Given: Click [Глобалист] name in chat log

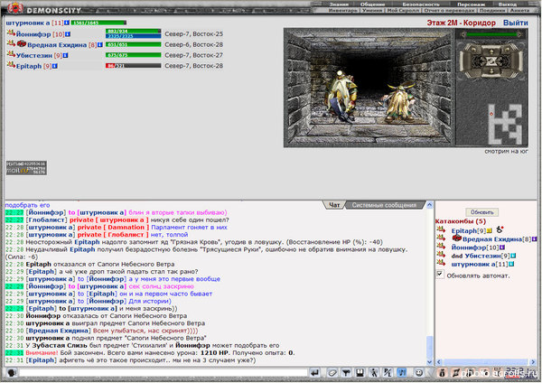Looking at the screenshot, I should tap(46, 220).
